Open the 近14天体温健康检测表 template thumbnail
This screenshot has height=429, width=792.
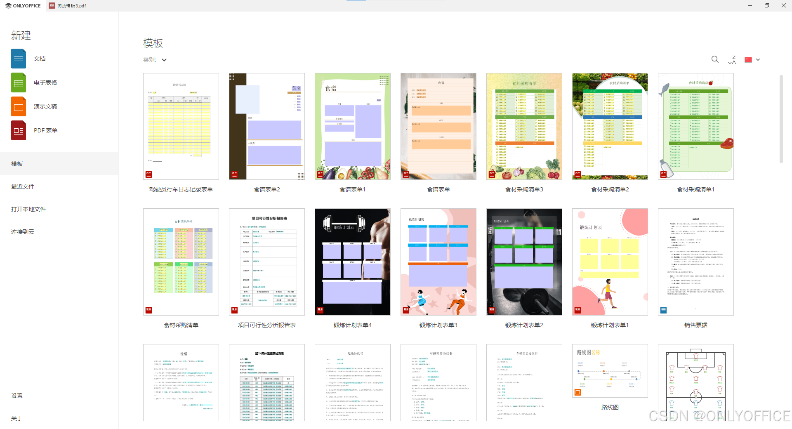[267, 383]
